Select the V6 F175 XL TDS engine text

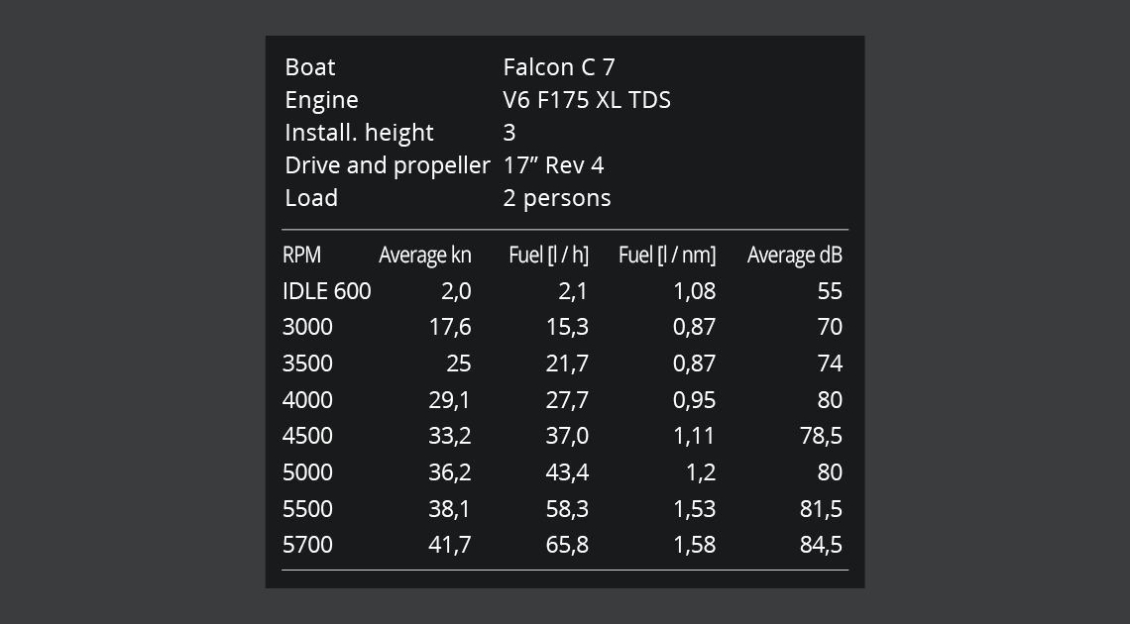[x=586, y=100]
